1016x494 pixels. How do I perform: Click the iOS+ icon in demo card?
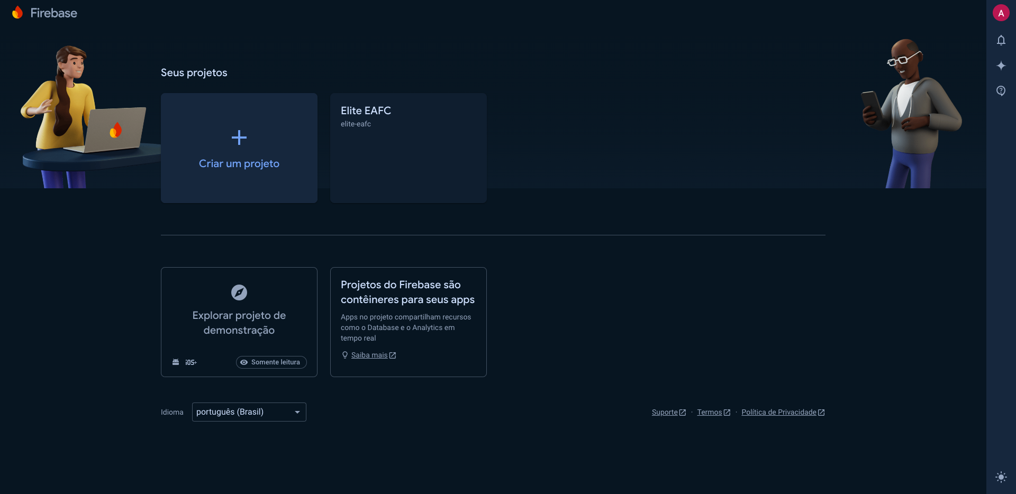(x=191, y=362)
